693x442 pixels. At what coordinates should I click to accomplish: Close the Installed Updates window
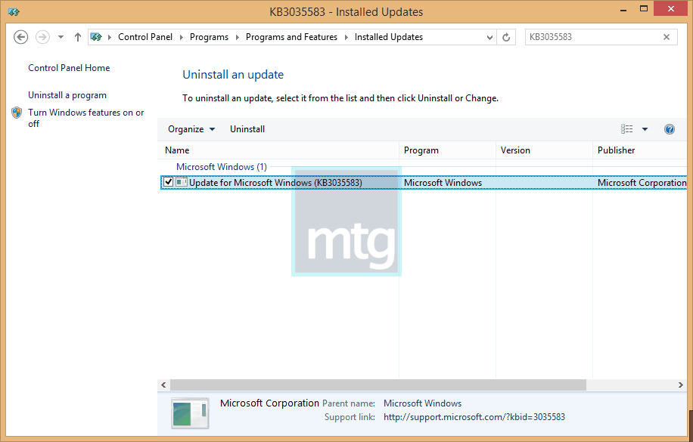point(671,9)
